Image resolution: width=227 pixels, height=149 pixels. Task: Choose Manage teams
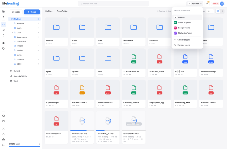[x=187, y=45]
